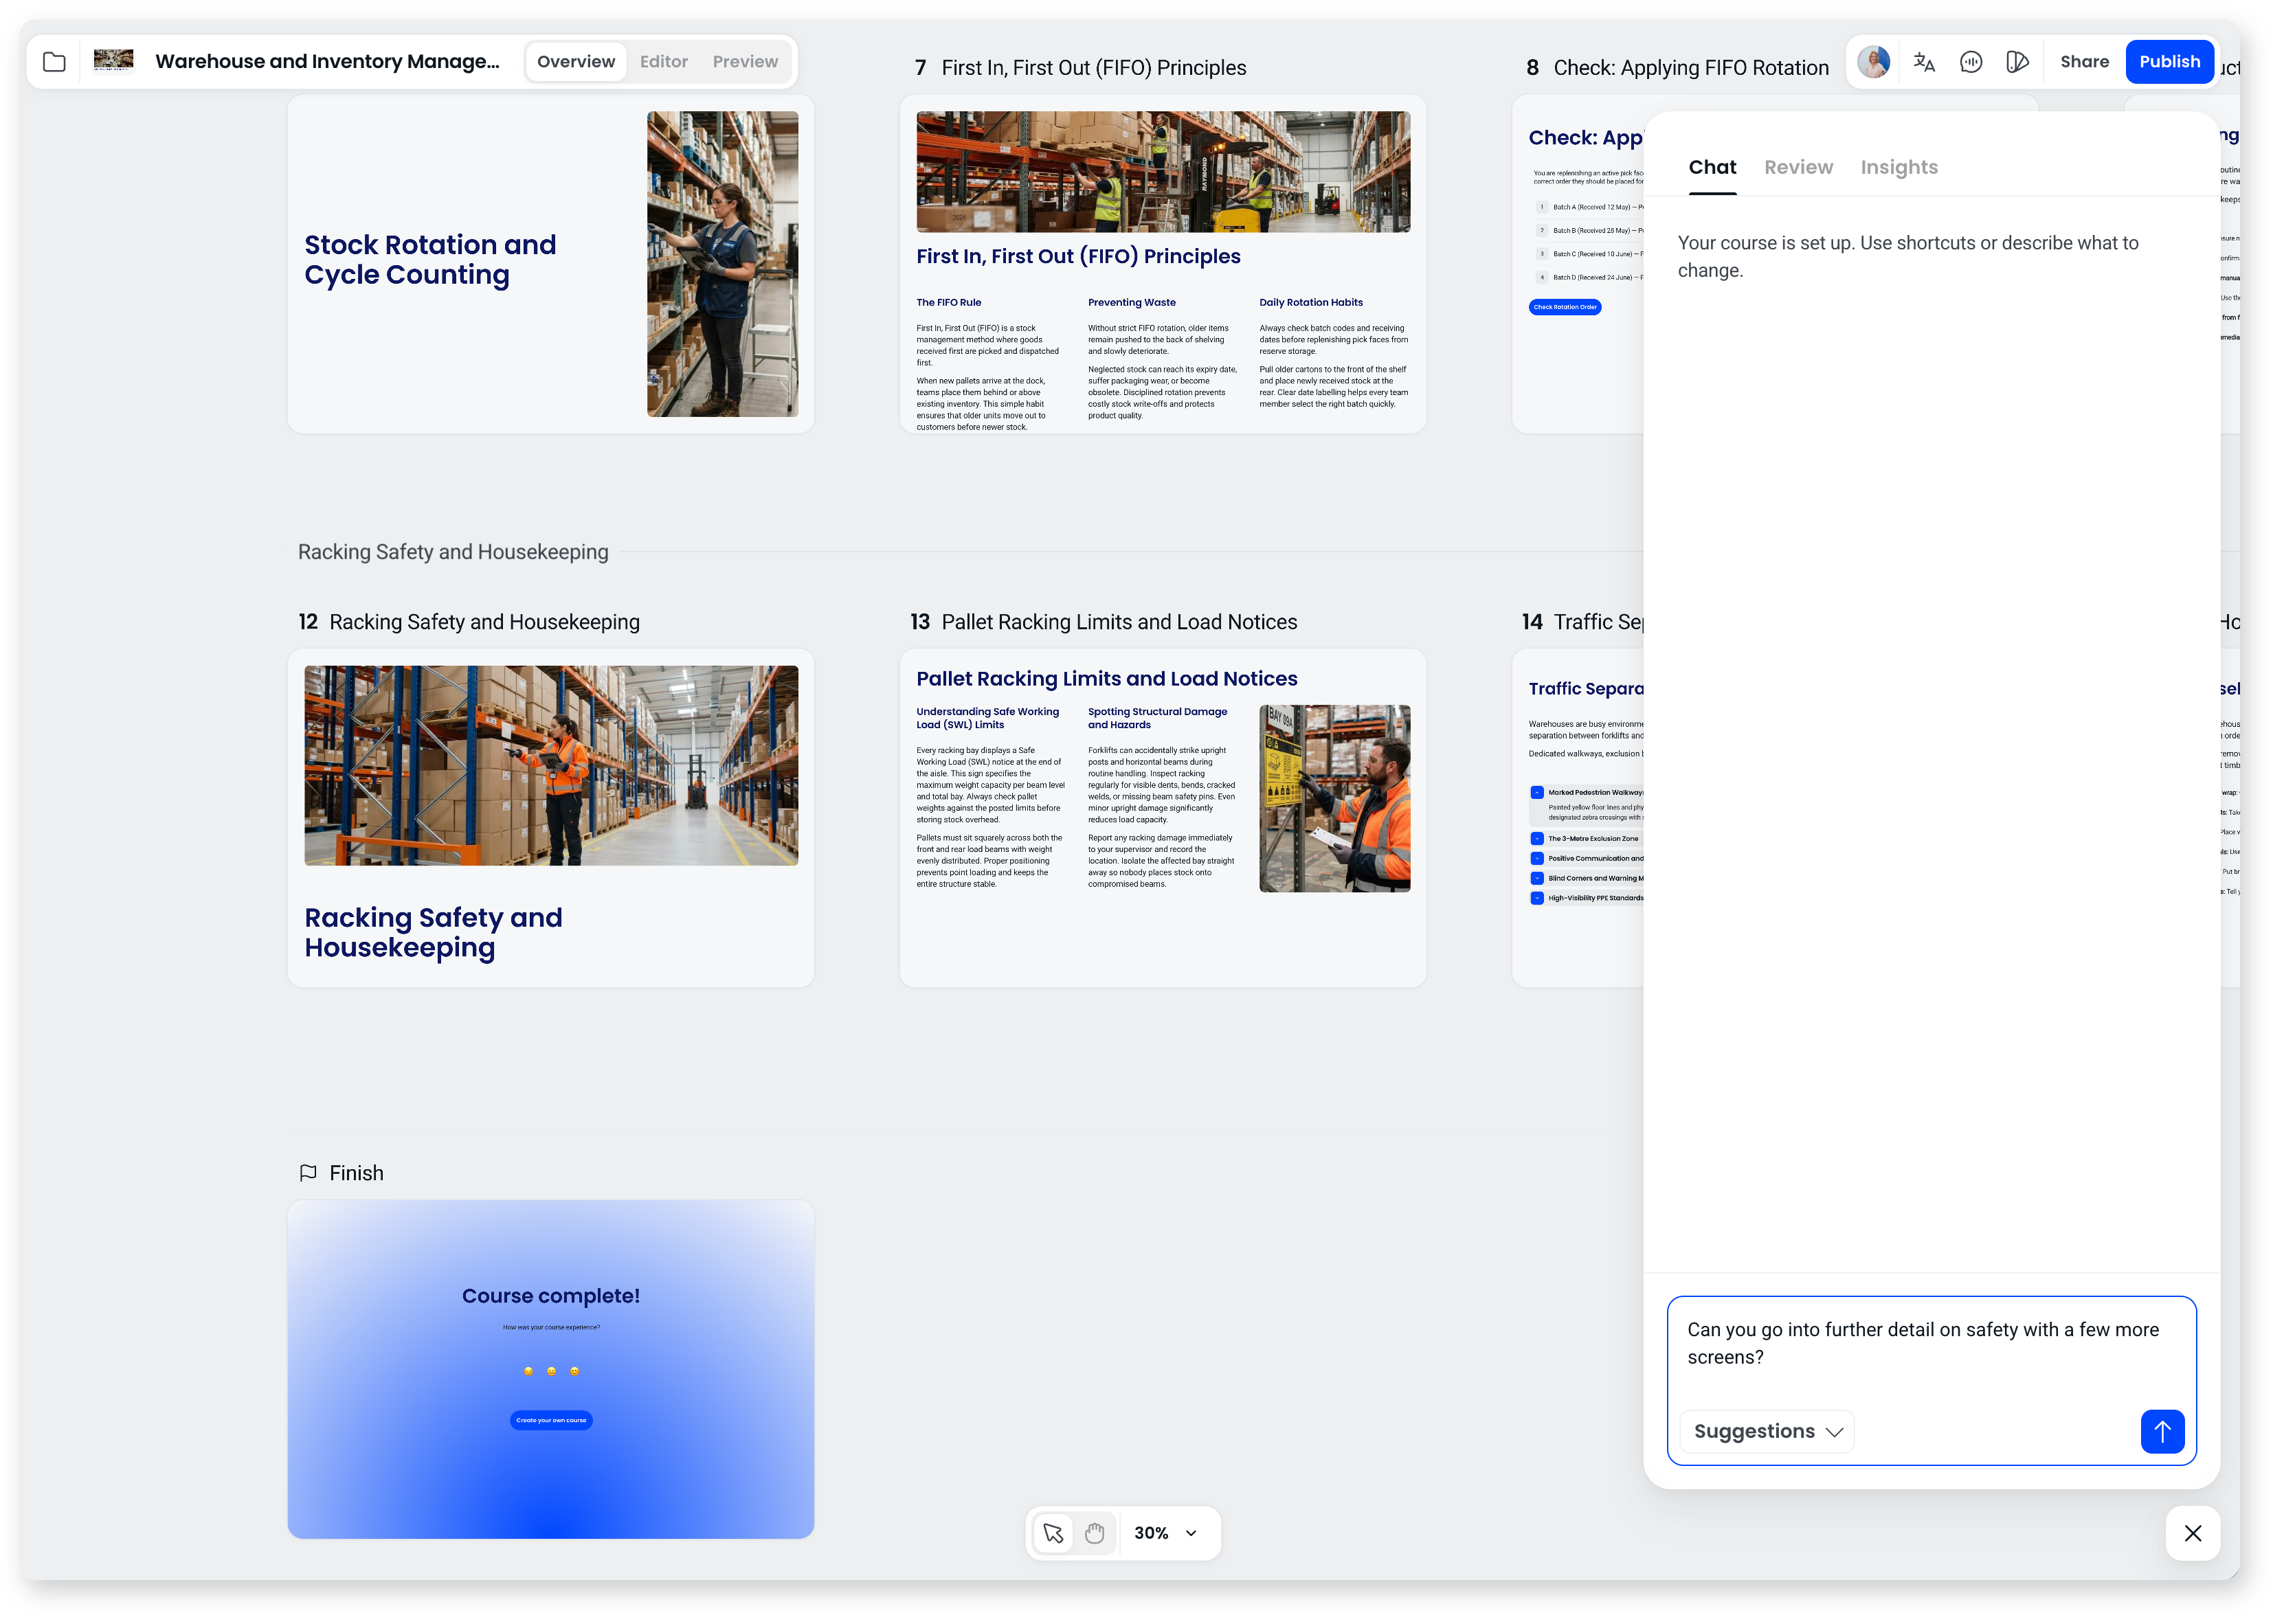
Task: Click the course thumbnail next to the title
Action: pos(113,61)
